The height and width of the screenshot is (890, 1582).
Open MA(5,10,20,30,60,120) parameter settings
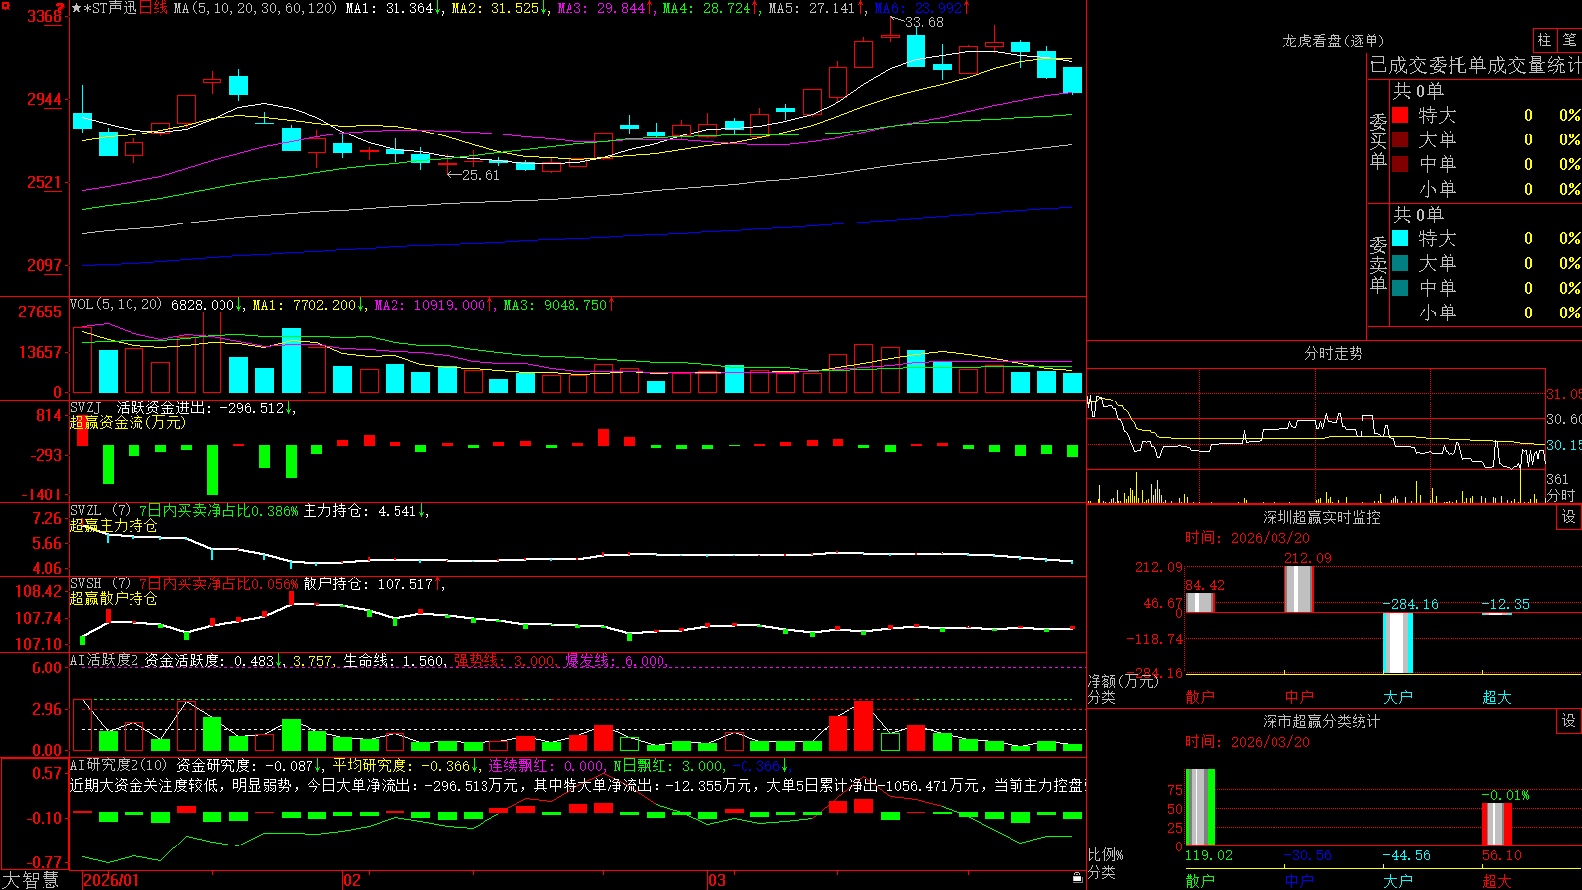254,8
